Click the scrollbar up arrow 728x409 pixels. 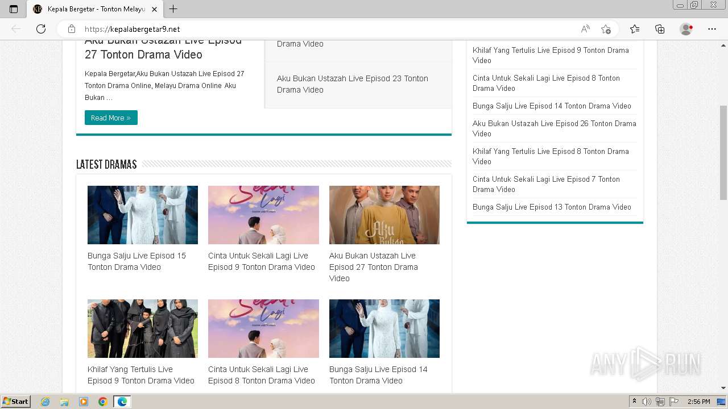723,44
